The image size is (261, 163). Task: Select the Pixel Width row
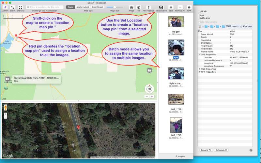point(225,49)
